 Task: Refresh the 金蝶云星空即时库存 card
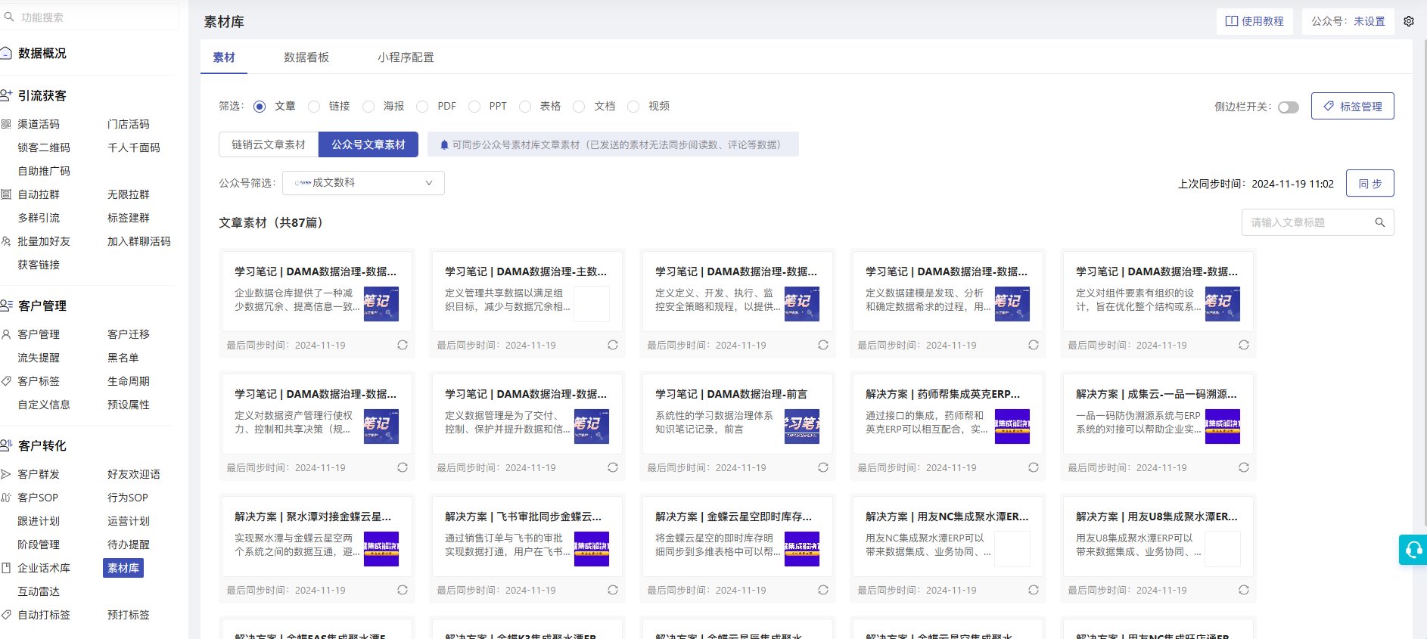[x=823, y=590]
